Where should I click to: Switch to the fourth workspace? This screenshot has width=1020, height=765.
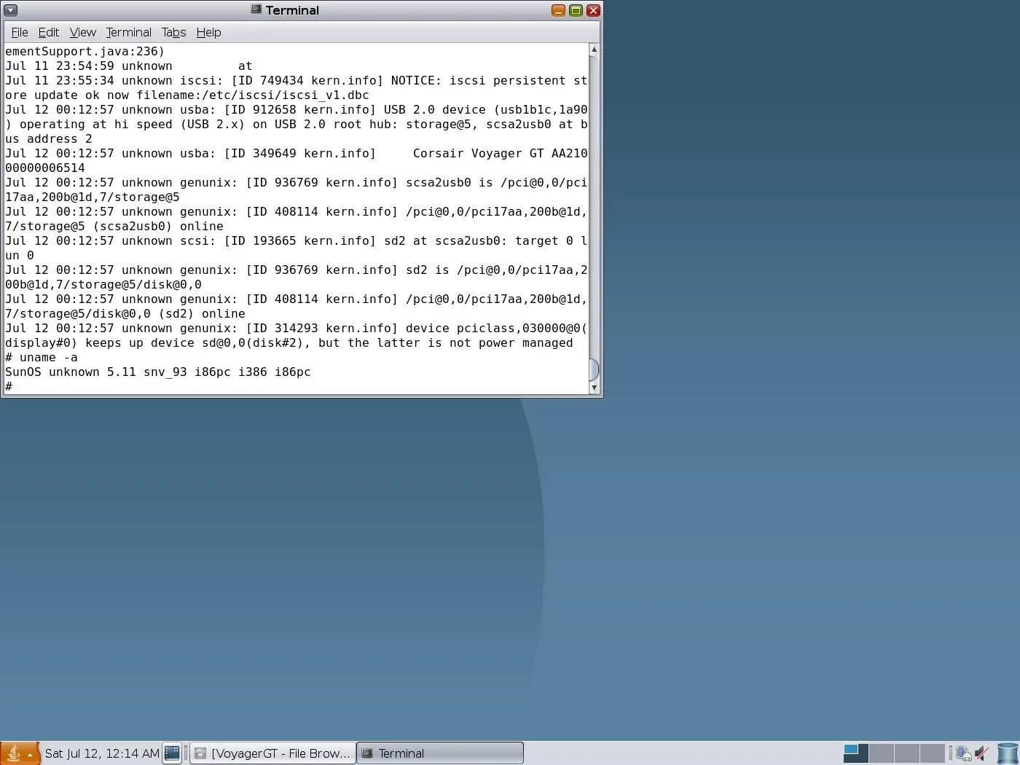click(932, 753)
